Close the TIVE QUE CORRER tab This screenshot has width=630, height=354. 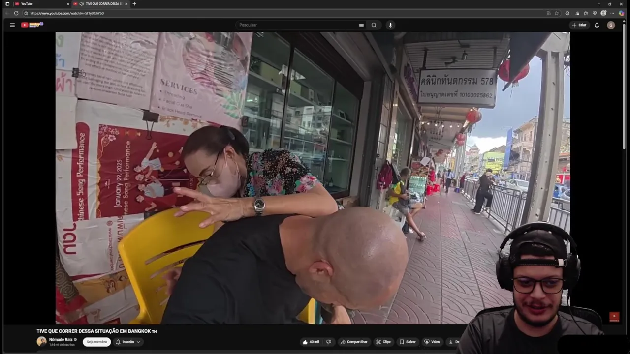(x=126, y=4)
